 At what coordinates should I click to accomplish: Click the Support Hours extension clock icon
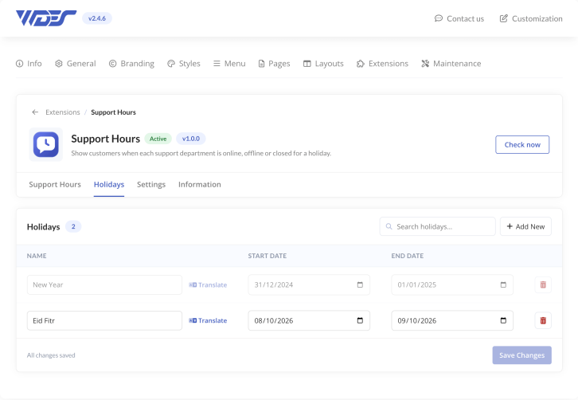point(45,144)
